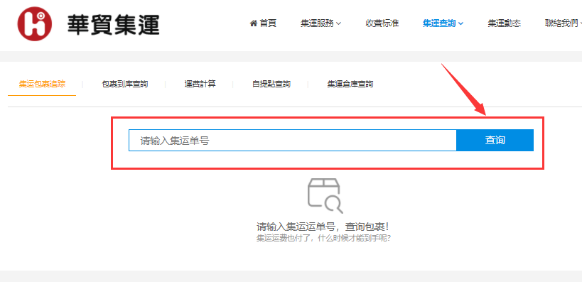
Task: Open the 運費計算 tab
Action: tap(200, 84)
